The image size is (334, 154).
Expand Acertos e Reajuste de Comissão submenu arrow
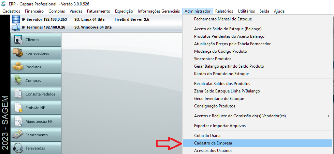(328, 116)
